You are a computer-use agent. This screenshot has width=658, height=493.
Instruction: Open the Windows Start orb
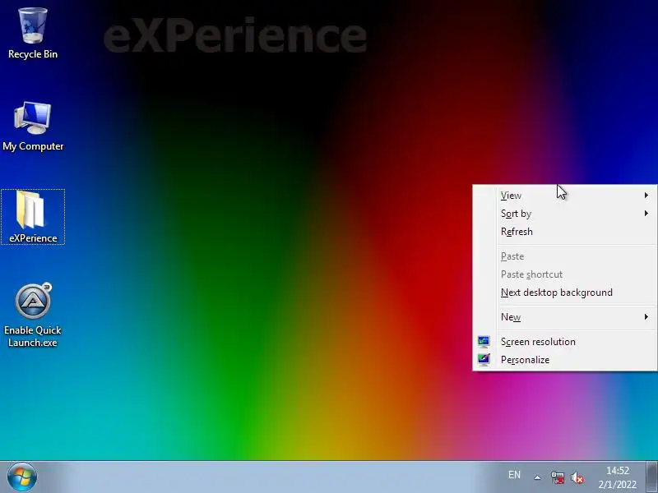[x=22, y=477]
